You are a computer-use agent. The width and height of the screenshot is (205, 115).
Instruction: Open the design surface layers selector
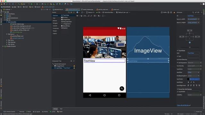pos(78,12)
